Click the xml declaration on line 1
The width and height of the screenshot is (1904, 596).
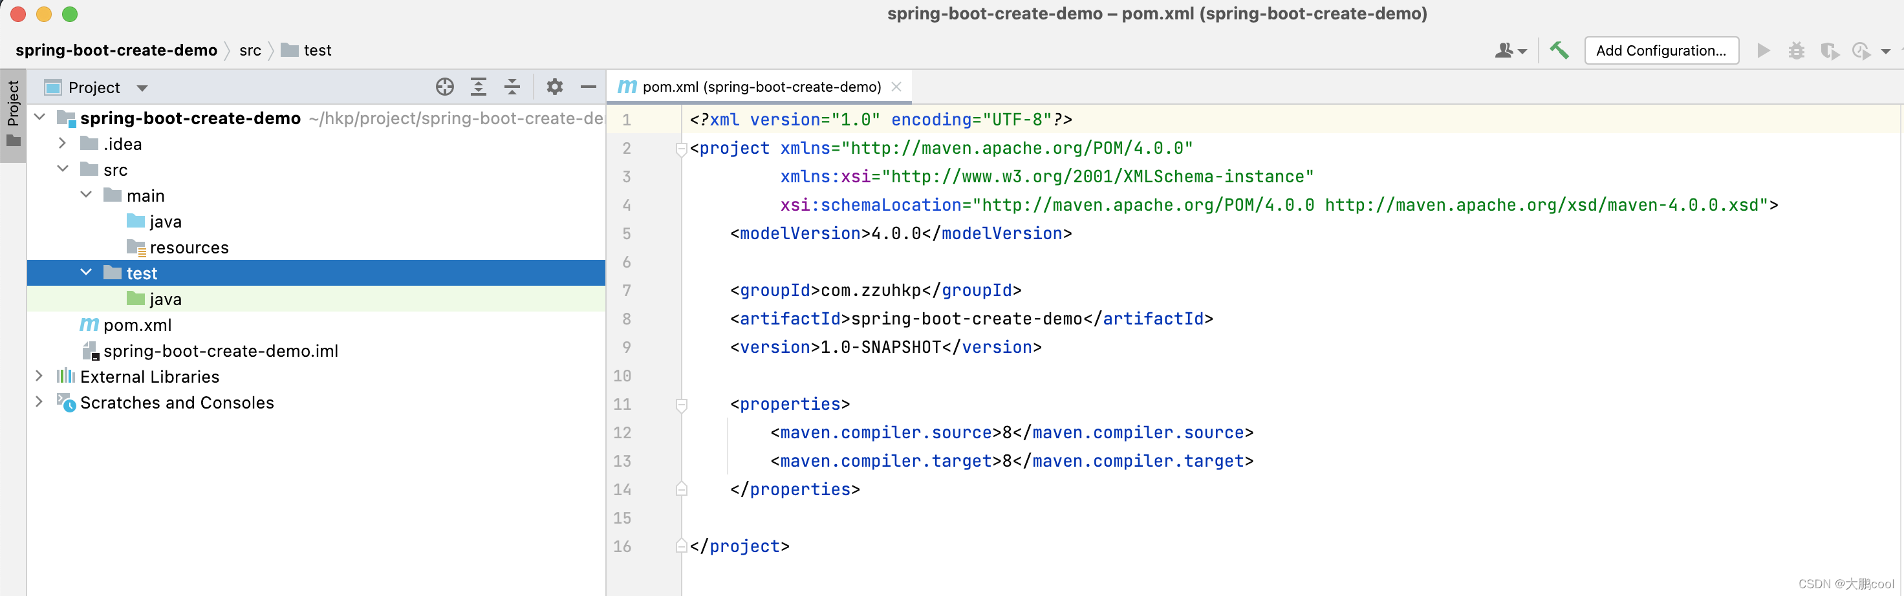(x=881, y=120)
